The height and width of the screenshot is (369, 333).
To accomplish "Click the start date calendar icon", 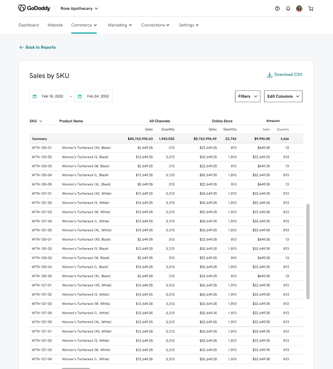I will click(35, 97).
